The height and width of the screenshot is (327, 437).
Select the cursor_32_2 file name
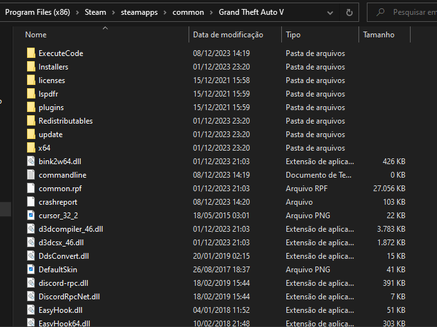(x=59, y=216)
